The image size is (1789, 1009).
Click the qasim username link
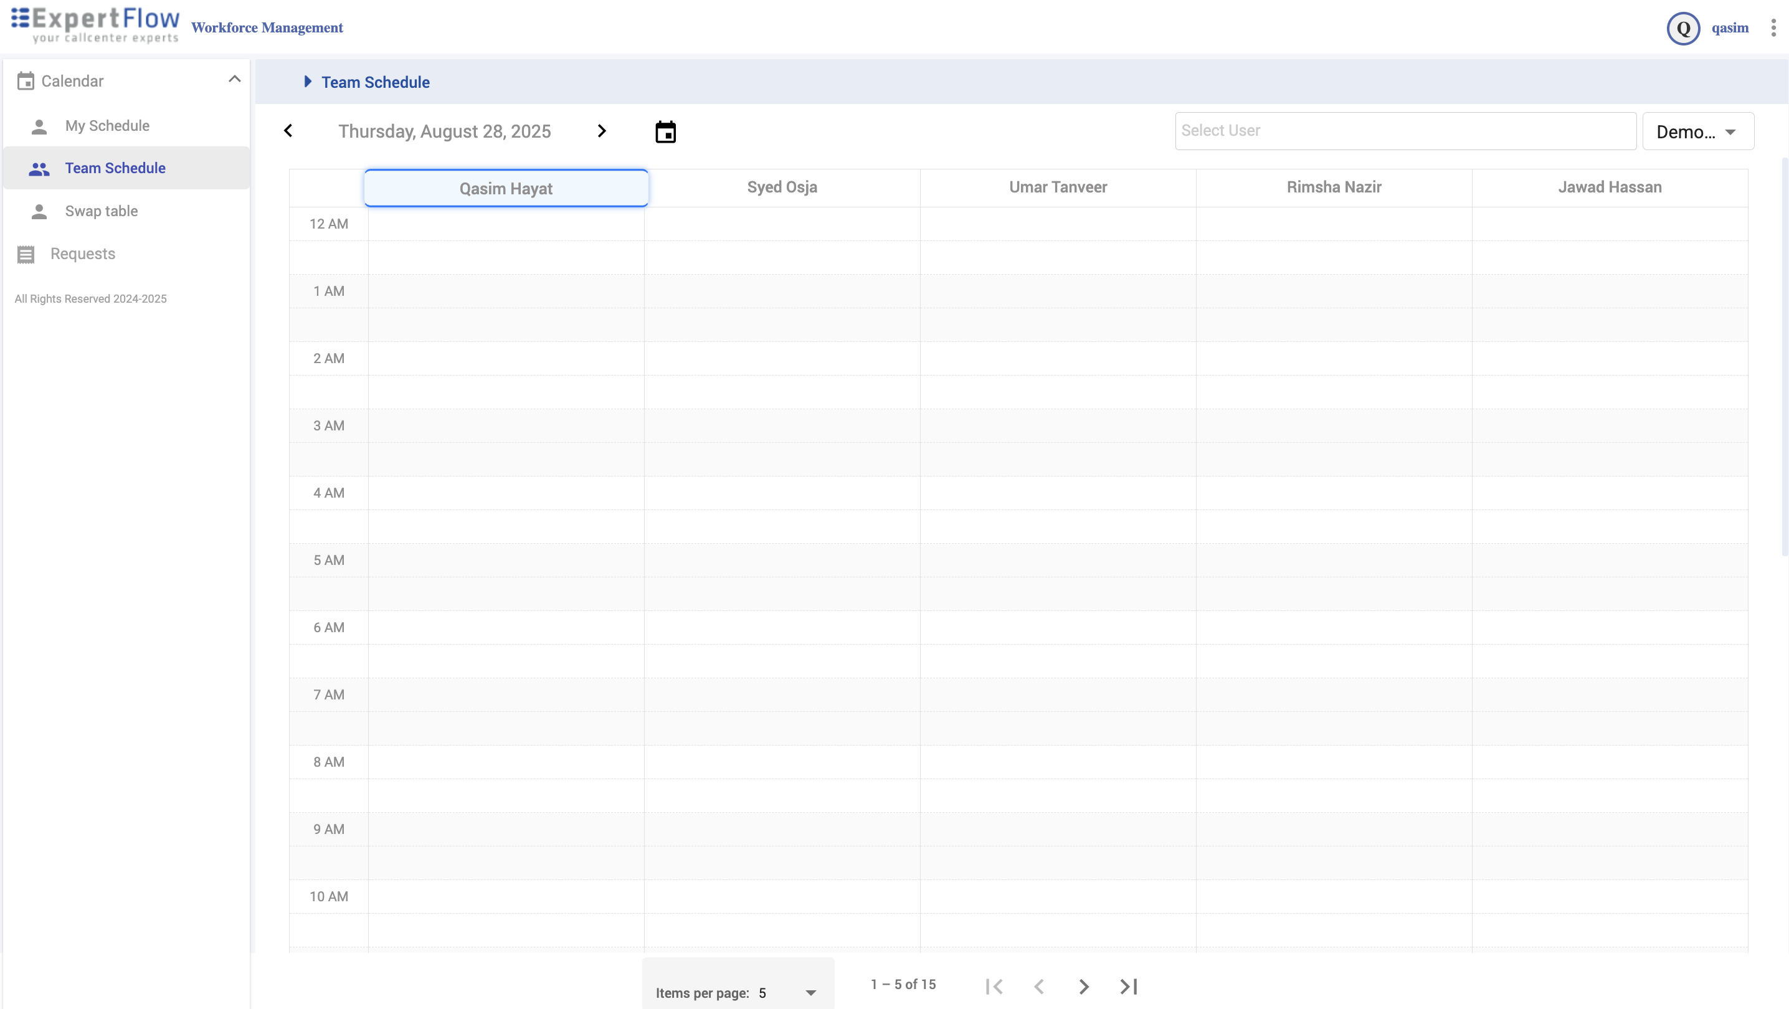(1729, 29)
